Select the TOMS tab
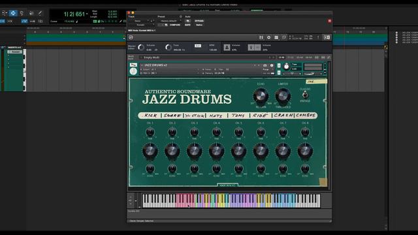Screen dimensions: 418x235 238,116
